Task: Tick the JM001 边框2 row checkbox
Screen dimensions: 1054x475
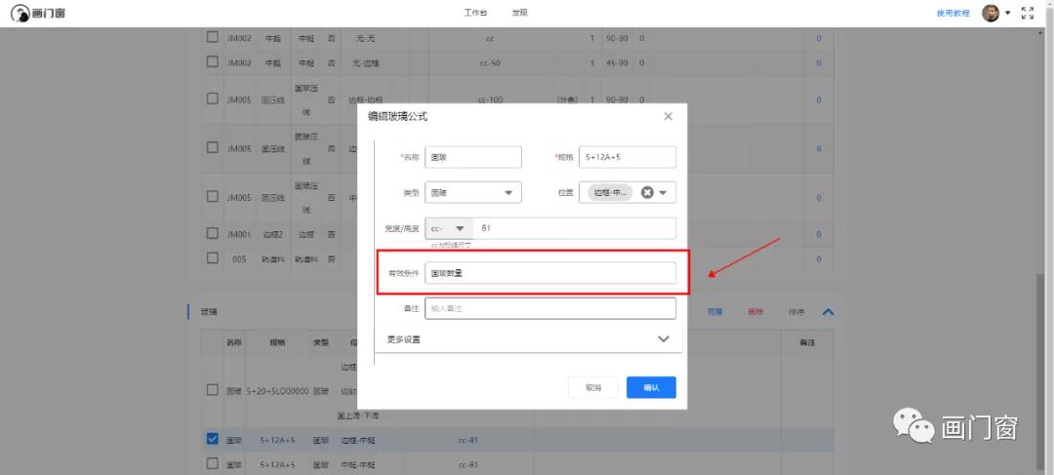Action: coord(213,234)
